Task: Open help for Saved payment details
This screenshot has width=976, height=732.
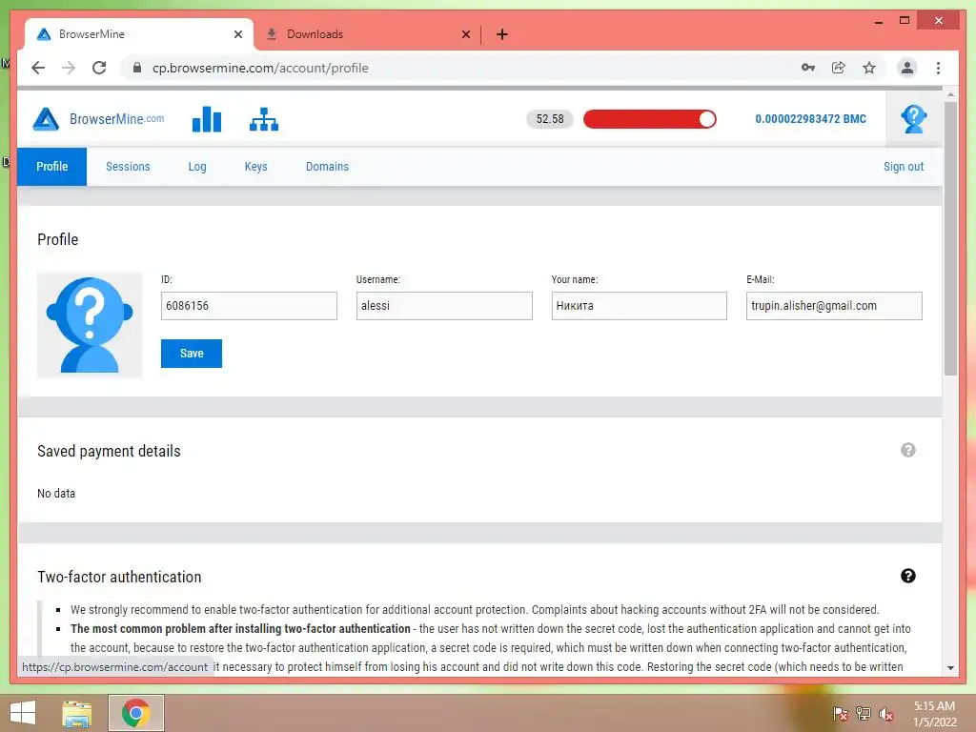Action: point(908,450)
